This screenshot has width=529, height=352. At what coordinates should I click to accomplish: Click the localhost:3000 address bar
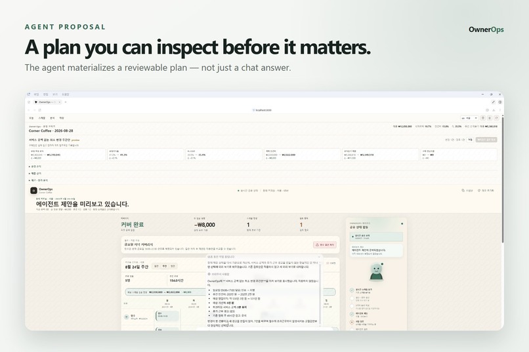click(263, 110)
